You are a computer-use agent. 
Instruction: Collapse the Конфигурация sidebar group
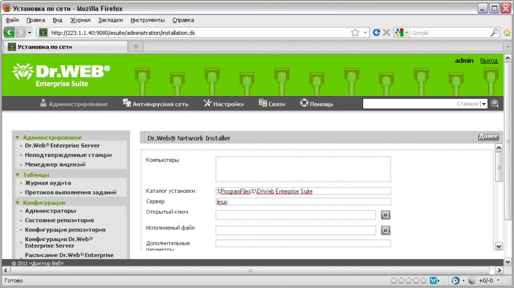click(x=17, y=203)
